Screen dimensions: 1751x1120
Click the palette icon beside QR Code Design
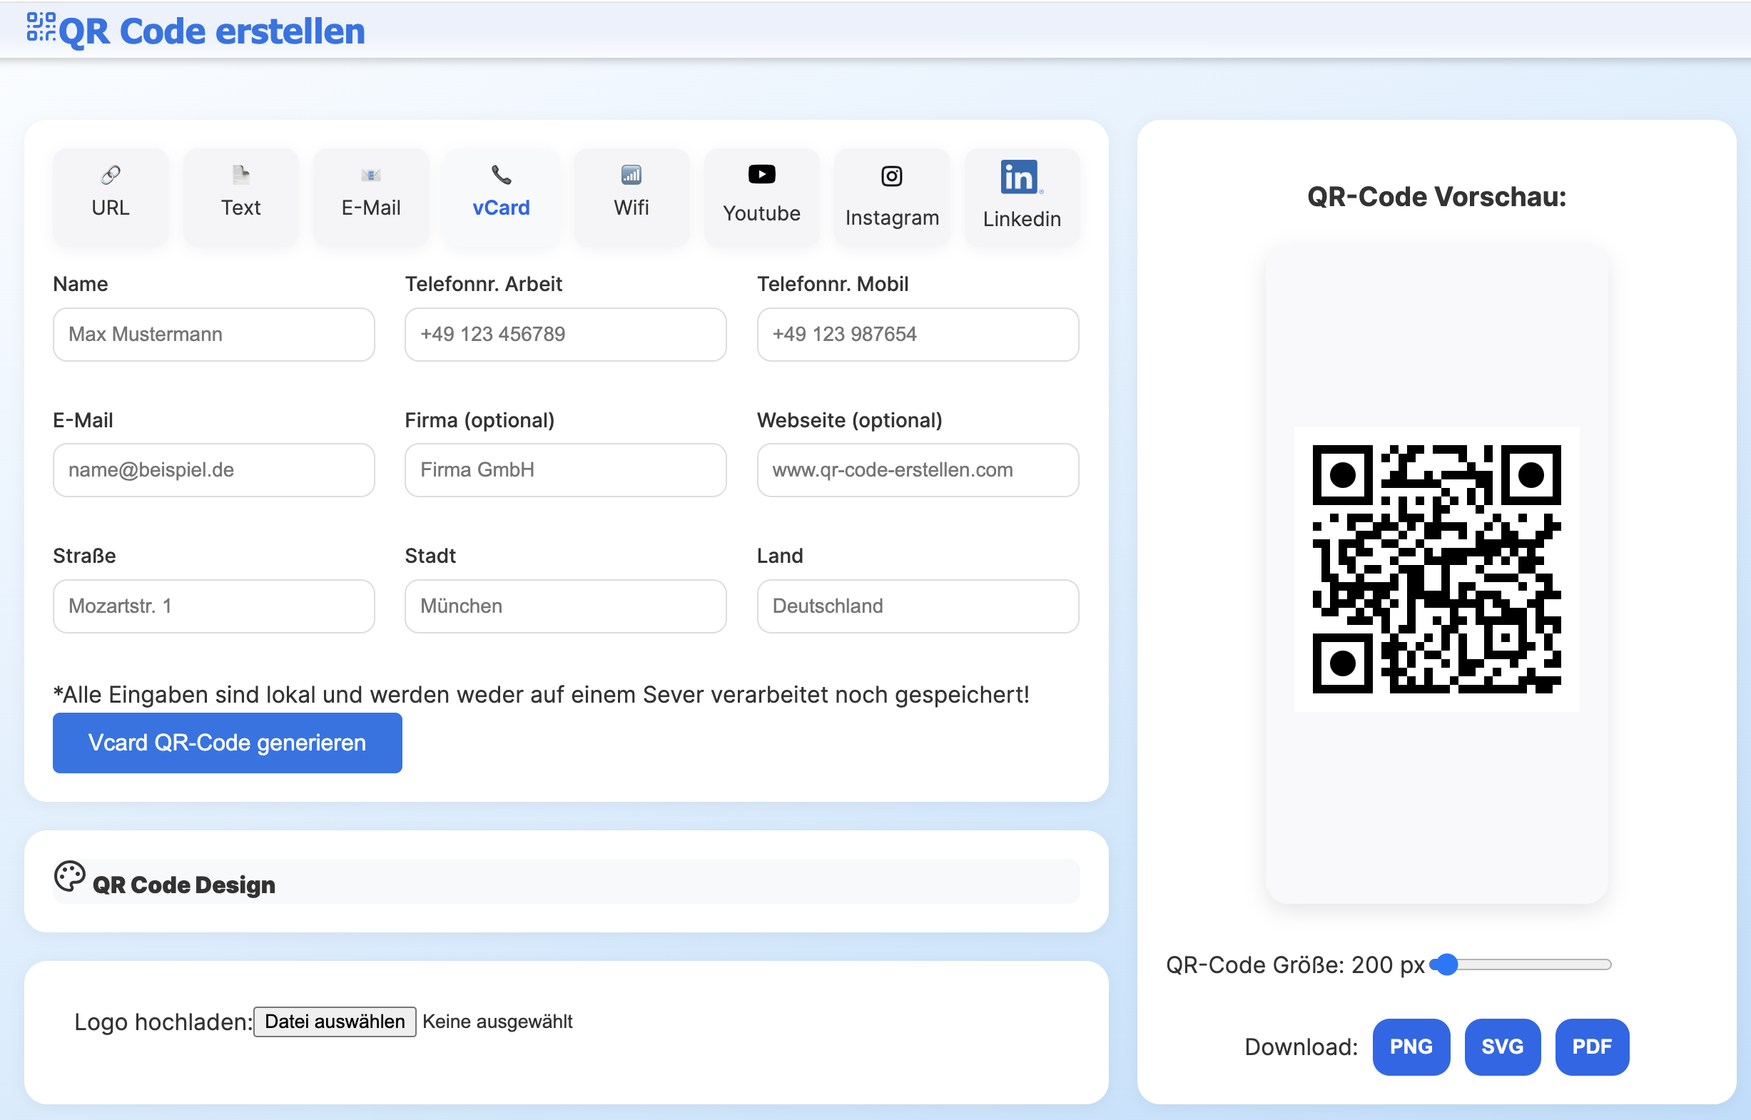tap(70, 876)
